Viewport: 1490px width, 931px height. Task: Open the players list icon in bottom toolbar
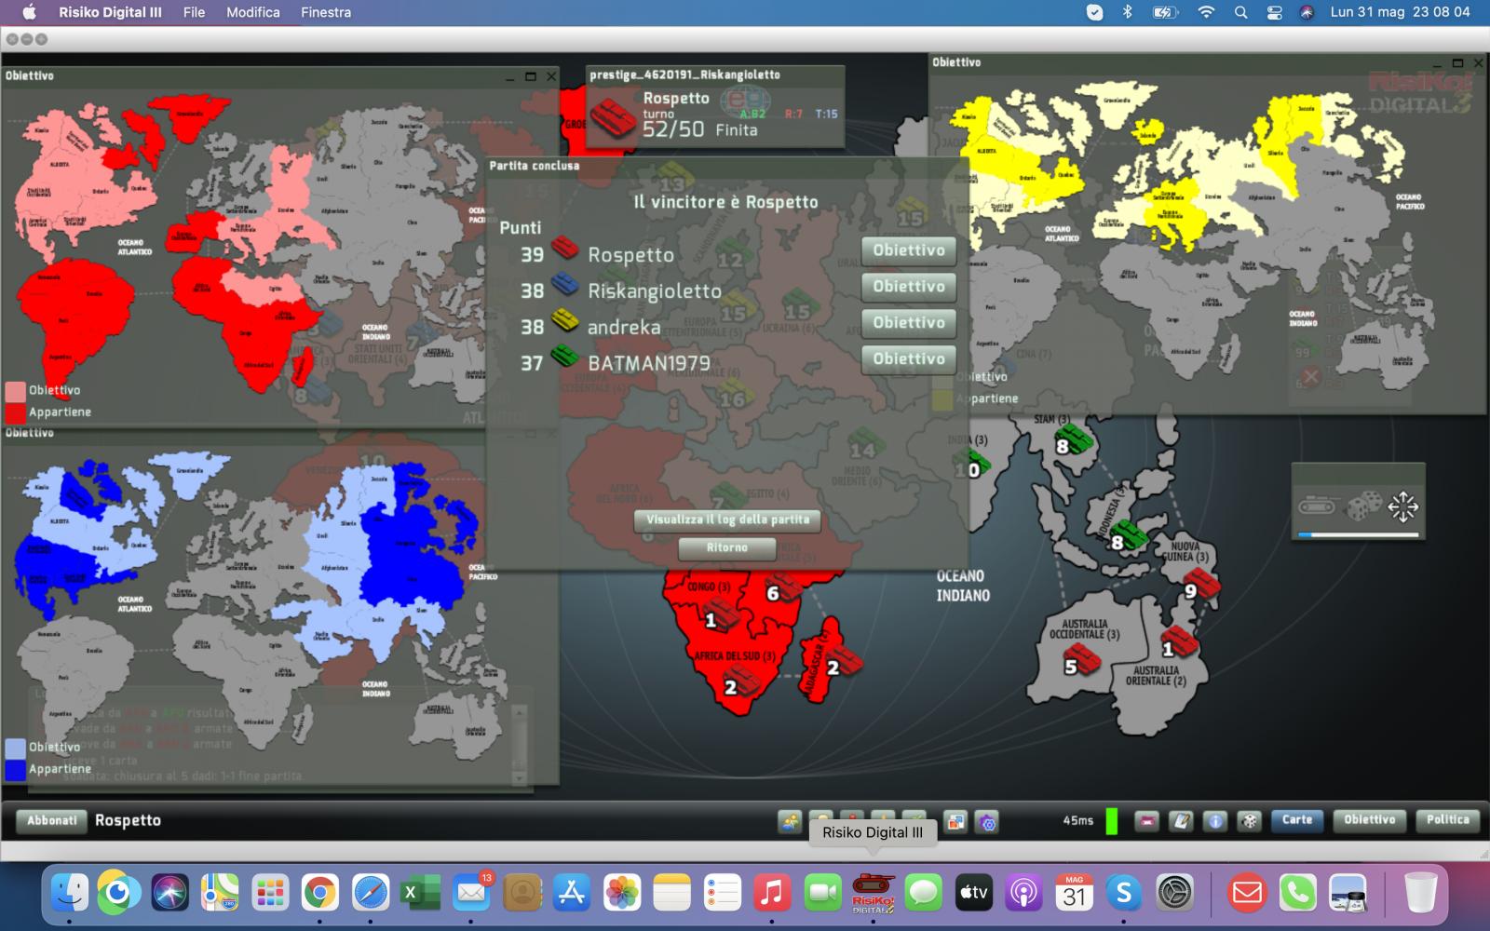coord(790,821)
